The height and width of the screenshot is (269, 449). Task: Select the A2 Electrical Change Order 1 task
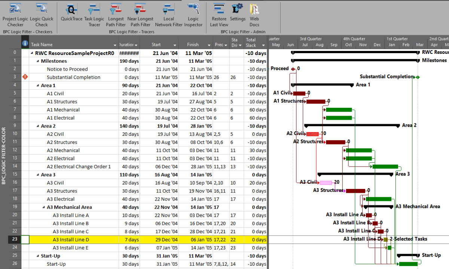coord(79,166)
